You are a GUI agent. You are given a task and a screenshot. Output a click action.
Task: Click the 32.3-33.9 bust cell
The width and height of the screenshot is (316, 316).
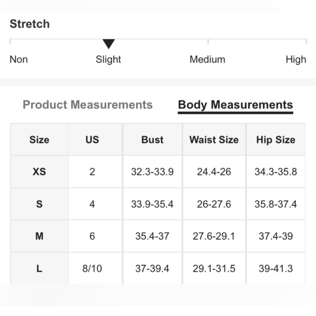pos(152,172)
